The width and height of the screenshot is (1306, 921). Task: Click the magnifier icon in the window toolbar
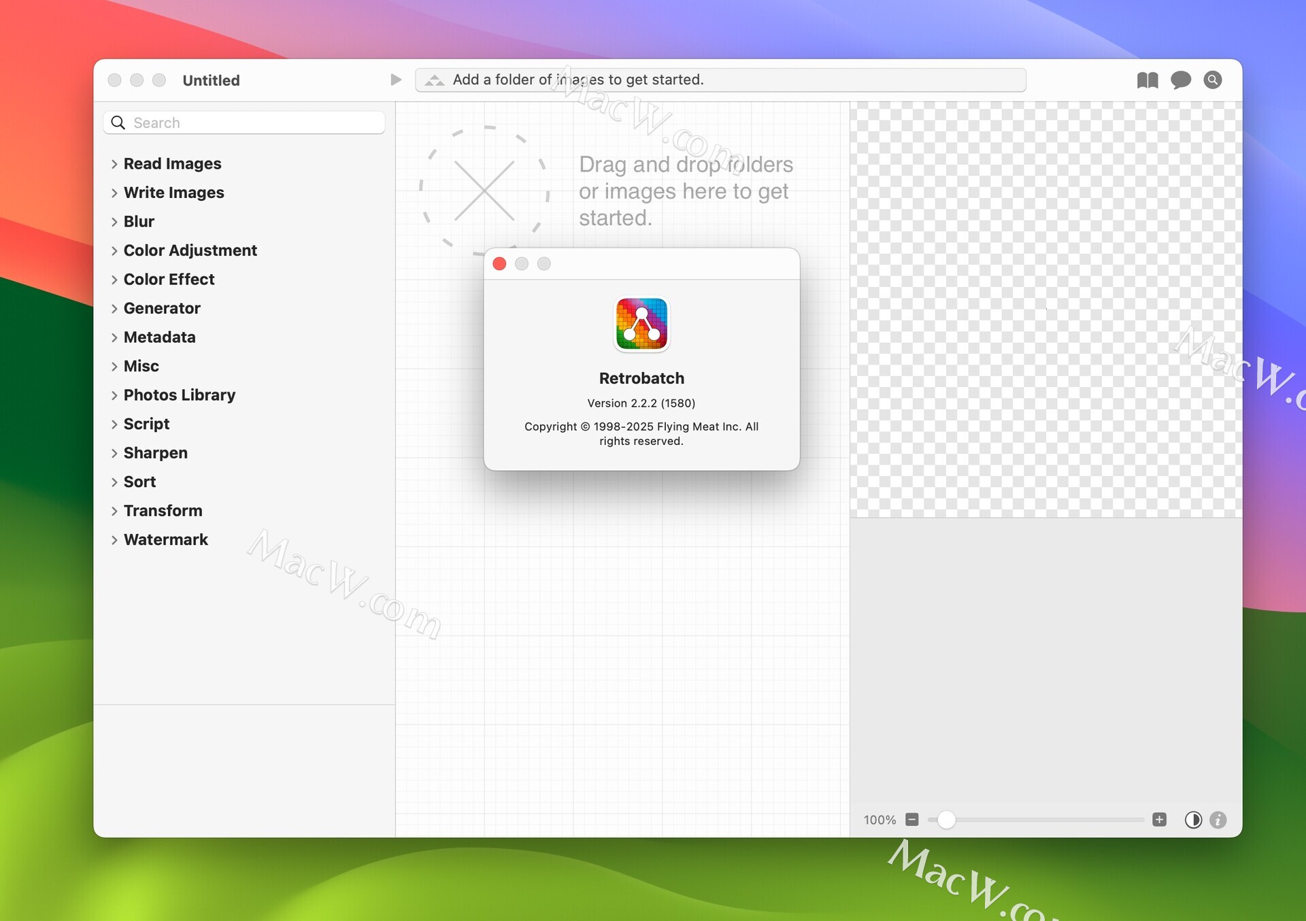coord(1213,80)
